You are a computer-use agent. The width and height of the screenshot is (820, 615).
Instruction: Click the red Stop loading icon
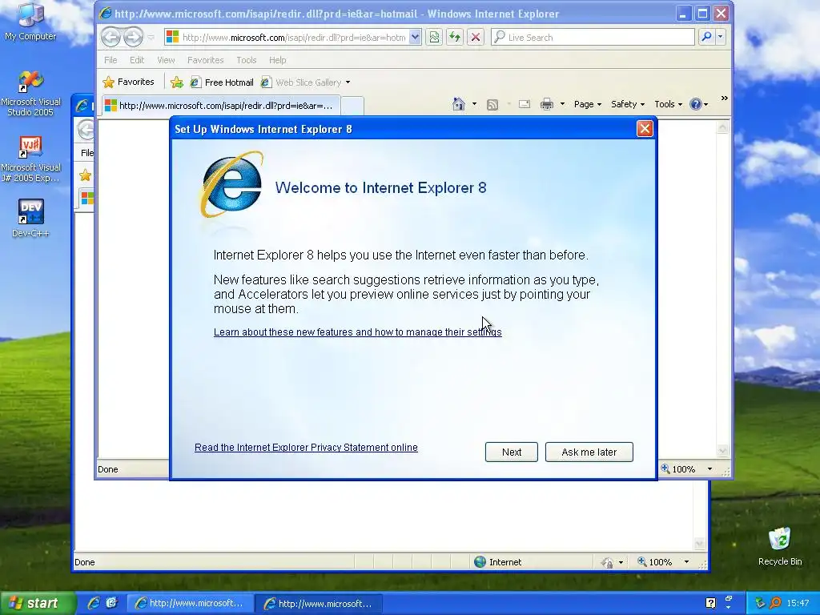pyautogui.click(x=475, y=37)
